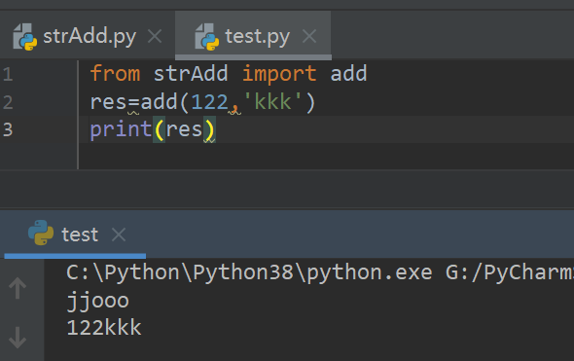
Task: Close the test run tab
Action: (119, 235)
